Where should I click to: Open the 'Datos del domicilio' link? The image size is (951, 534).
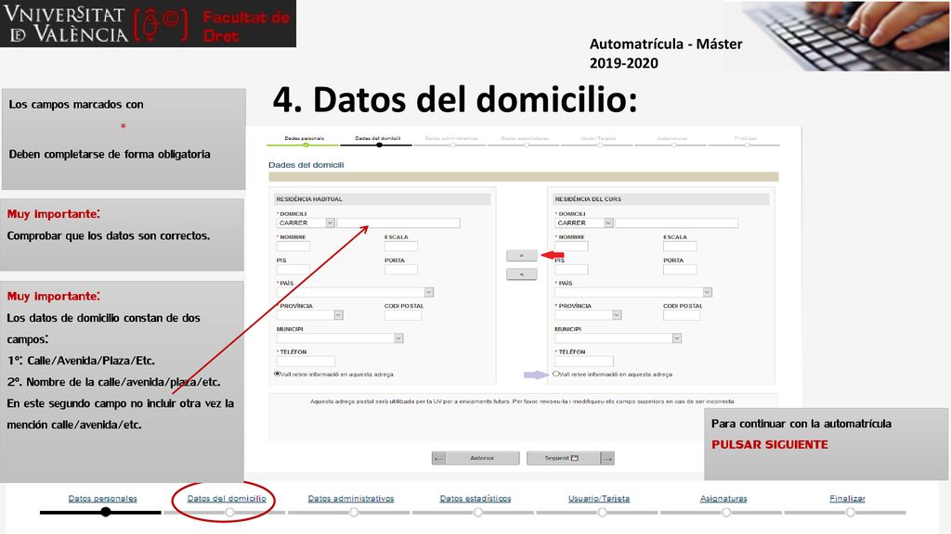click(x=227, y=498)
